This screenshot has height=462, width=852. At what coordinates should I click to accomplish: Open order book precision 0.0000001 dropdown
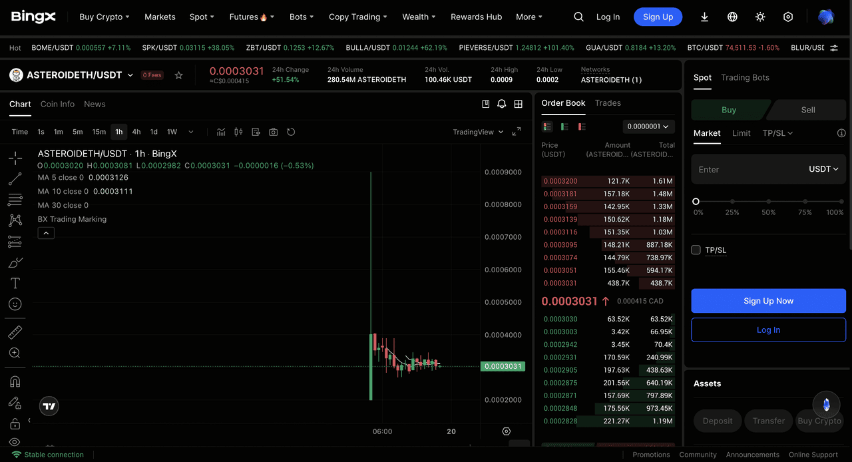coord(648,126)
